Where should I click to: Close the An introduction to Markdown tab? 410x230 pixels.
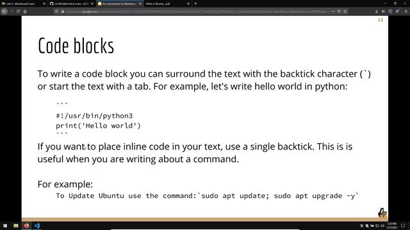tap(140, 4)
